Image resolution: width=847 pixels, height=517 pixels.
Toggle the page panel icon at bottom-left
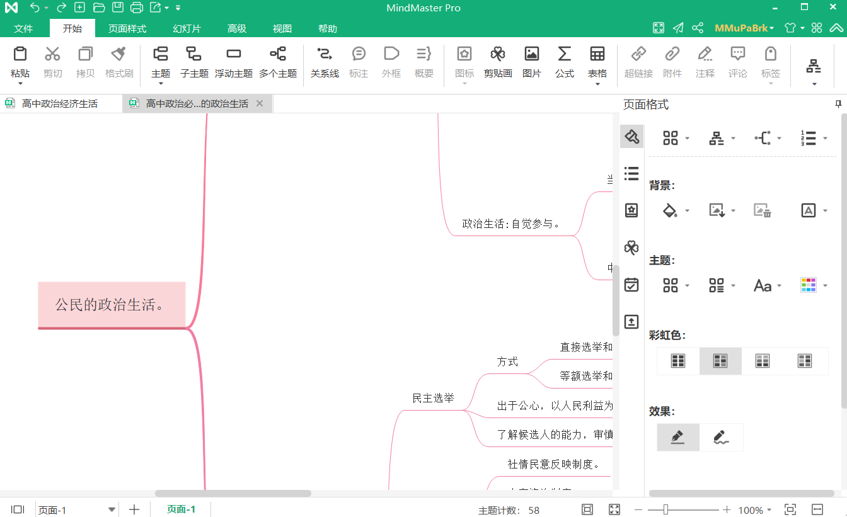18,509
